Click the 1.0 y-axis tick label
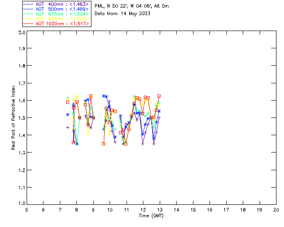Image resolution: width=284 pixels, height=227 pixels. point(22,203)
